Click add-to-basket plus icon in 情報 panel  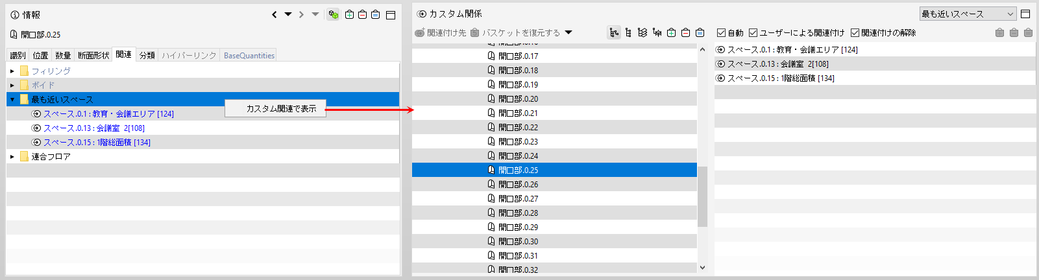click(350, 14)
